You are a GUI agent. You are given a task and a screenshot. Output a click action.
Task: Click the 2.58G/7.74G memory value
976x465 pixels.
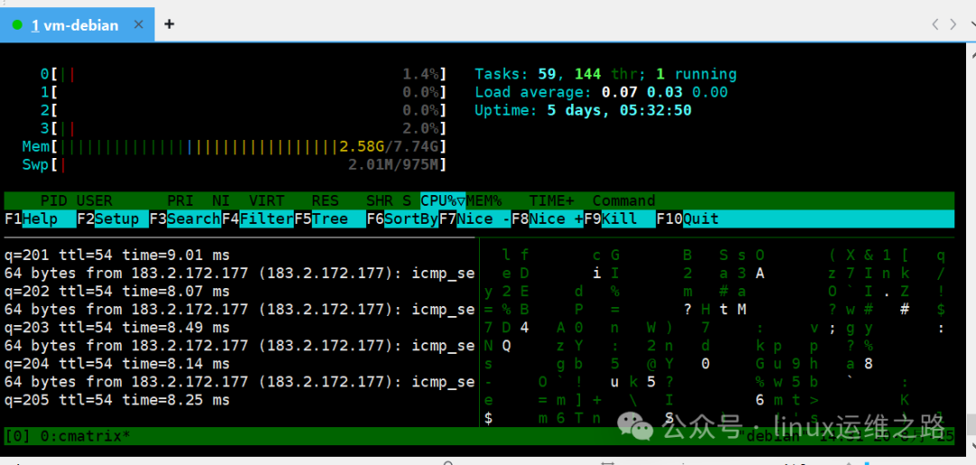(390, 147)
